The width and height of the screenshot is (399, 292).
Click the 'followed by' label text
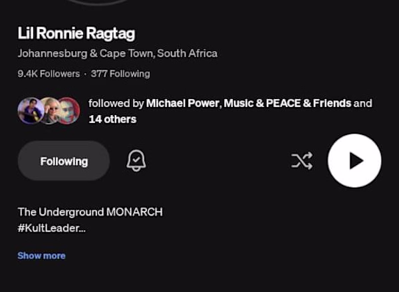(116, 103)
